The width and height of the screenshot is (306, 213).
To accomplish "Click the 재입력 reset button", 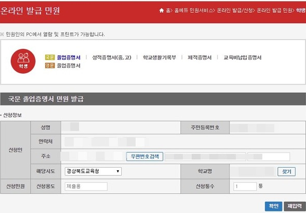I will (x=295, y=206).
